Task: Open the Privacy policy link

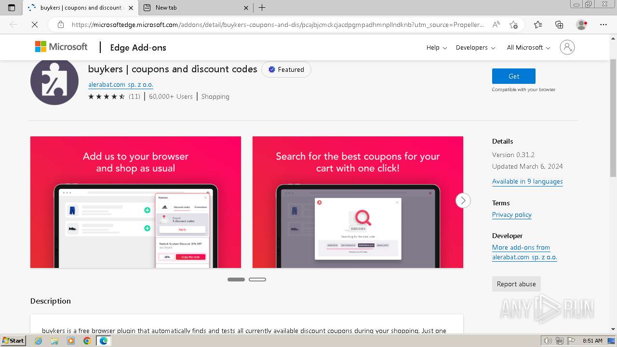Action: [512, 214]
